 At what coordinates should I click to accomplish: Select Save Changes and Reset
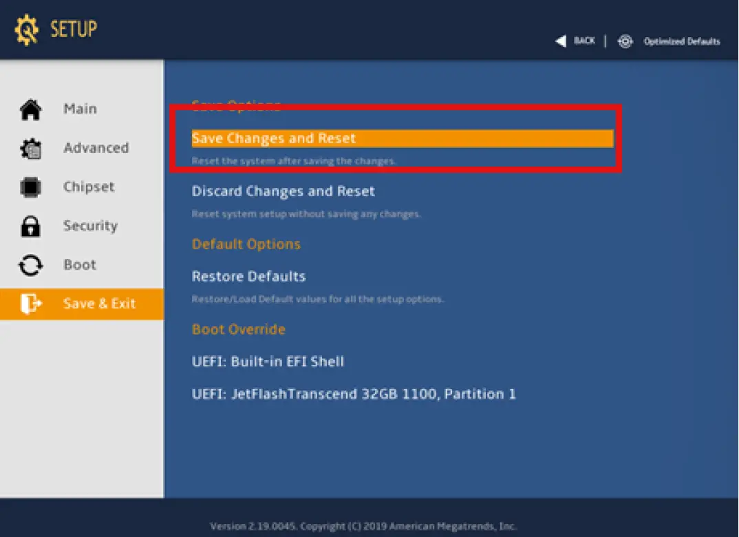pos(274,138)
